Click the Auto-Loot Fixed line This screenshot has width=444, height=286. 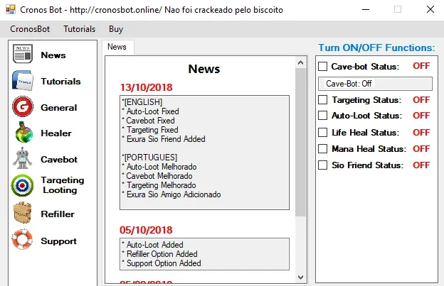[x=150, y=111]
